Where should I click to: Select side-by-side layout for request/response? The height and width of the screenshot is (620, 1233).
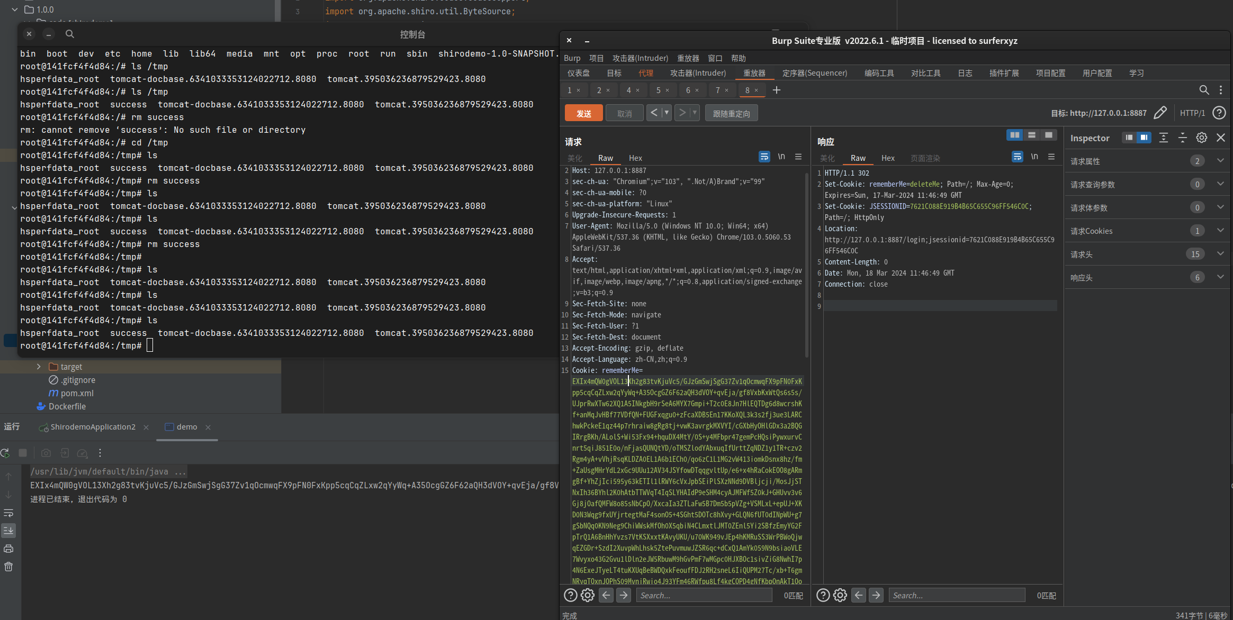[x=1014, y=135]
